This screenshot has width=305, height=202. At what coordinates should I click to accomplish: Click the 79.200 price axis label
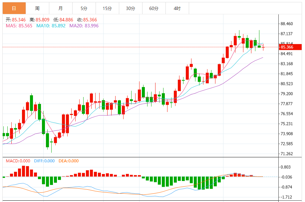click(x=287, y=94)
